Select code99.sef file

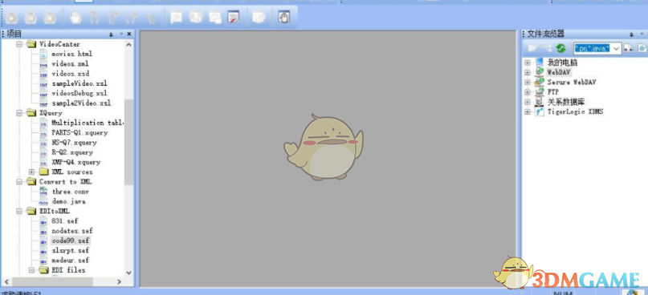(70, 240)
